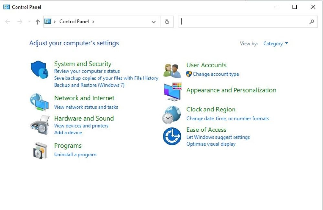This screenshot has height=210, width=323.
Task: Open the System and Security shield icon
Action: 39,69
